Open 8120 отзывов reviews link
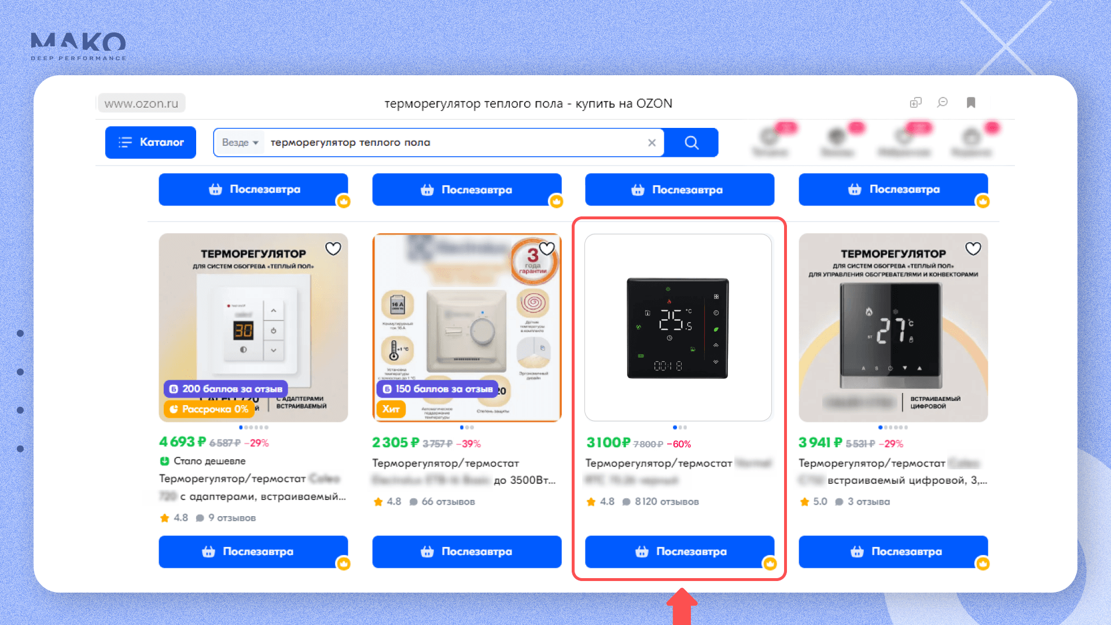The height and width of the screenshot is (625, 1111). [x=666, y=502]
